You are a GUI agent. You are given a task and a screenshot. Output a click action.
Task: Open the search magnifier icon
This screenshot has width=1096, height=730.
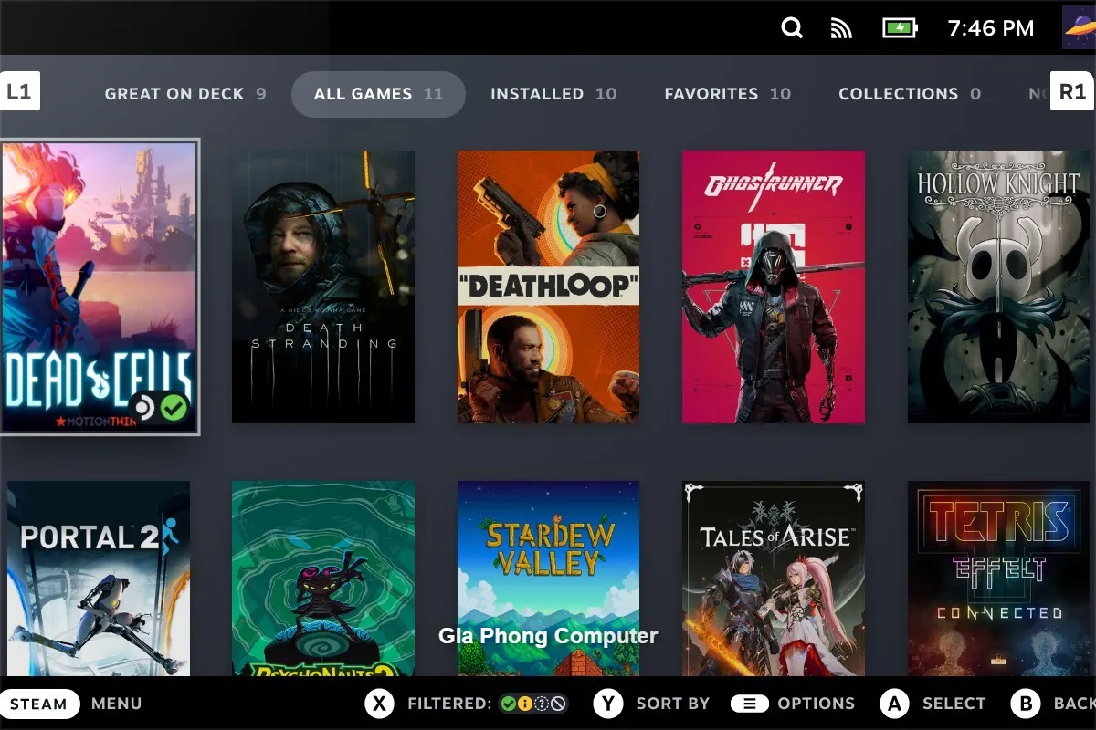[792, 28]
